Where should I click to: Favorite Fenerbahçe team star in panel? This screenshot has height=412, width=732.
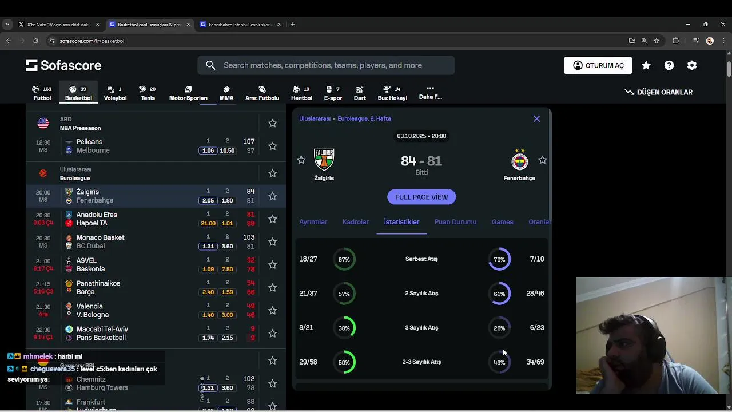click(x=542, y=160)
